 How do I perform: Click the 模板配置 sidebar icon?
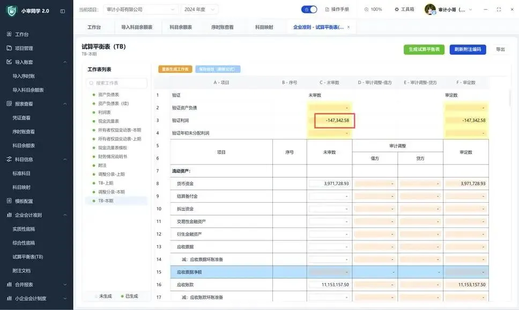[9, 201]
